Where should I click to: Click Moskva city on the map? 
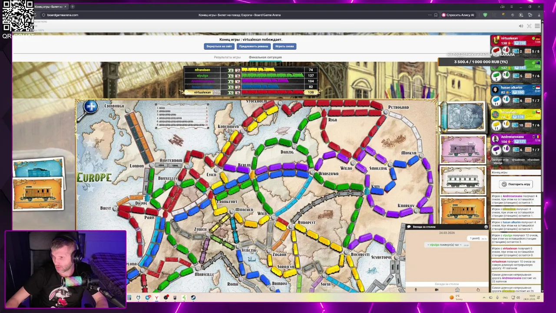[409, 153]
